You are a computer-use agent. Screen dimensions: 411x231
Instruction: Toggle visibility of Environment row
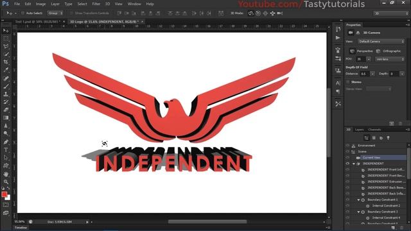347,146
